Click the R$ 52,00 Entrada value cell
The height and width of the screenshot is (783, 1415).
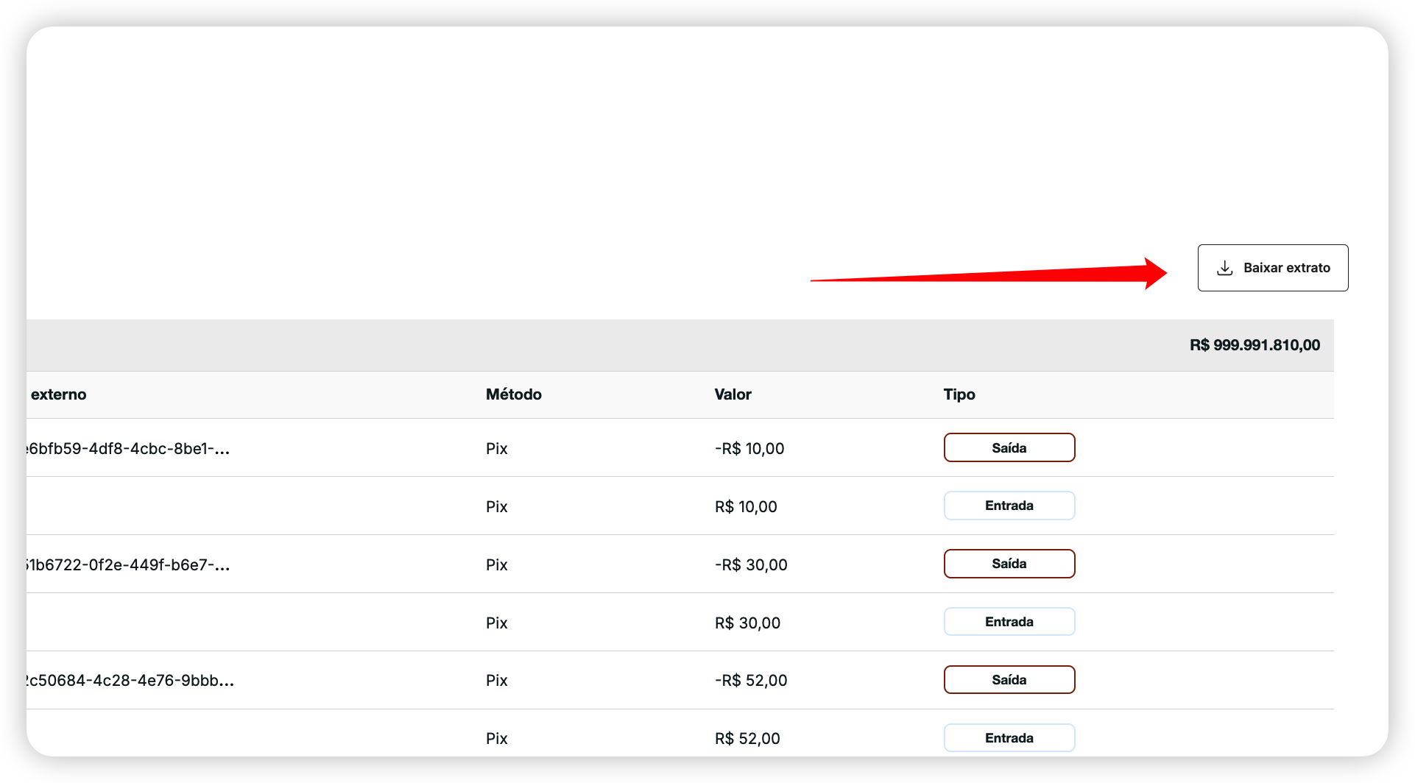[747, 739]
